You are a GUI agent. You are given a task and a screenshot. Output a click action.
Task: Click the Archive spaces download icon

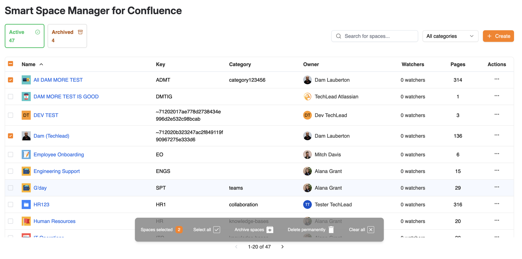click(270, 230)
